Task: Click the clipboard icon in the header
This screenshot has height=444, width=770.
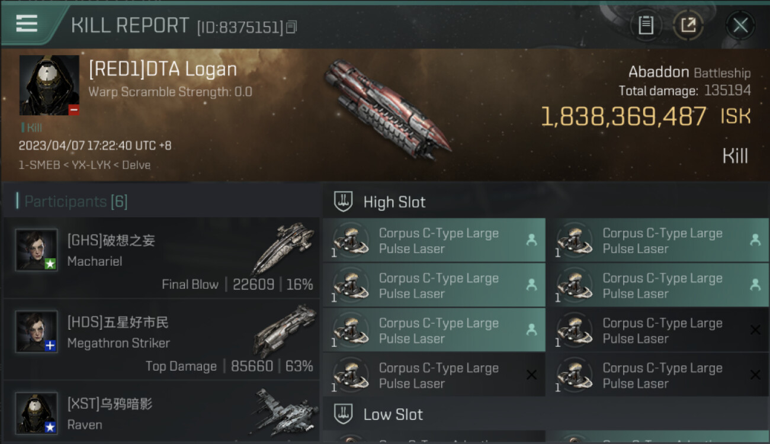Action: pos(646,25)
